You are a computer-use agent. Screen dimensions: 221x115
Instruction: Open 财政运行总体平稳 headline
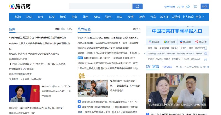tap(18, 59)
